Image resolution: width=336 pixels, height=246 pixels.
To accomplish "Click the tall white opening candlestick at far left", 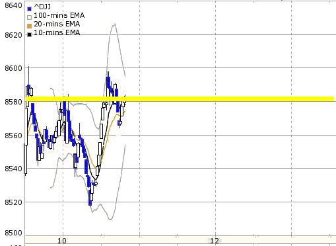I will pyautogui.click(x=26, y=159).
